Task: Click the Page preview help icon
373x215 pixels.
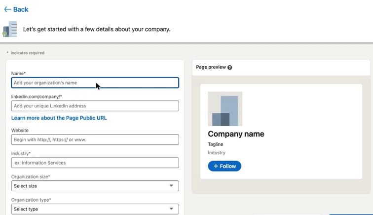Action: [x=229, y=67]
